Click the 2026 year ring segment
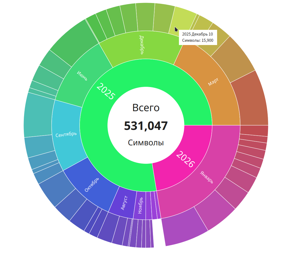291x253 pixels. pyautogui.click(x=185, y=159)
